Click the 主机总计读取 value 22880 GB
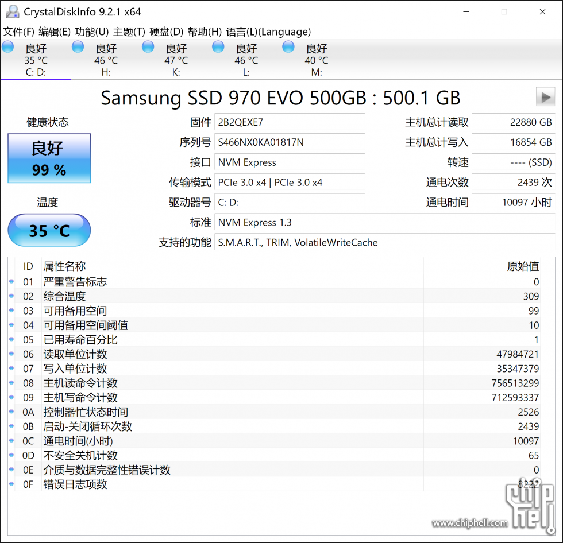Viewport: 563px width, 543px height. pos(514,122)
